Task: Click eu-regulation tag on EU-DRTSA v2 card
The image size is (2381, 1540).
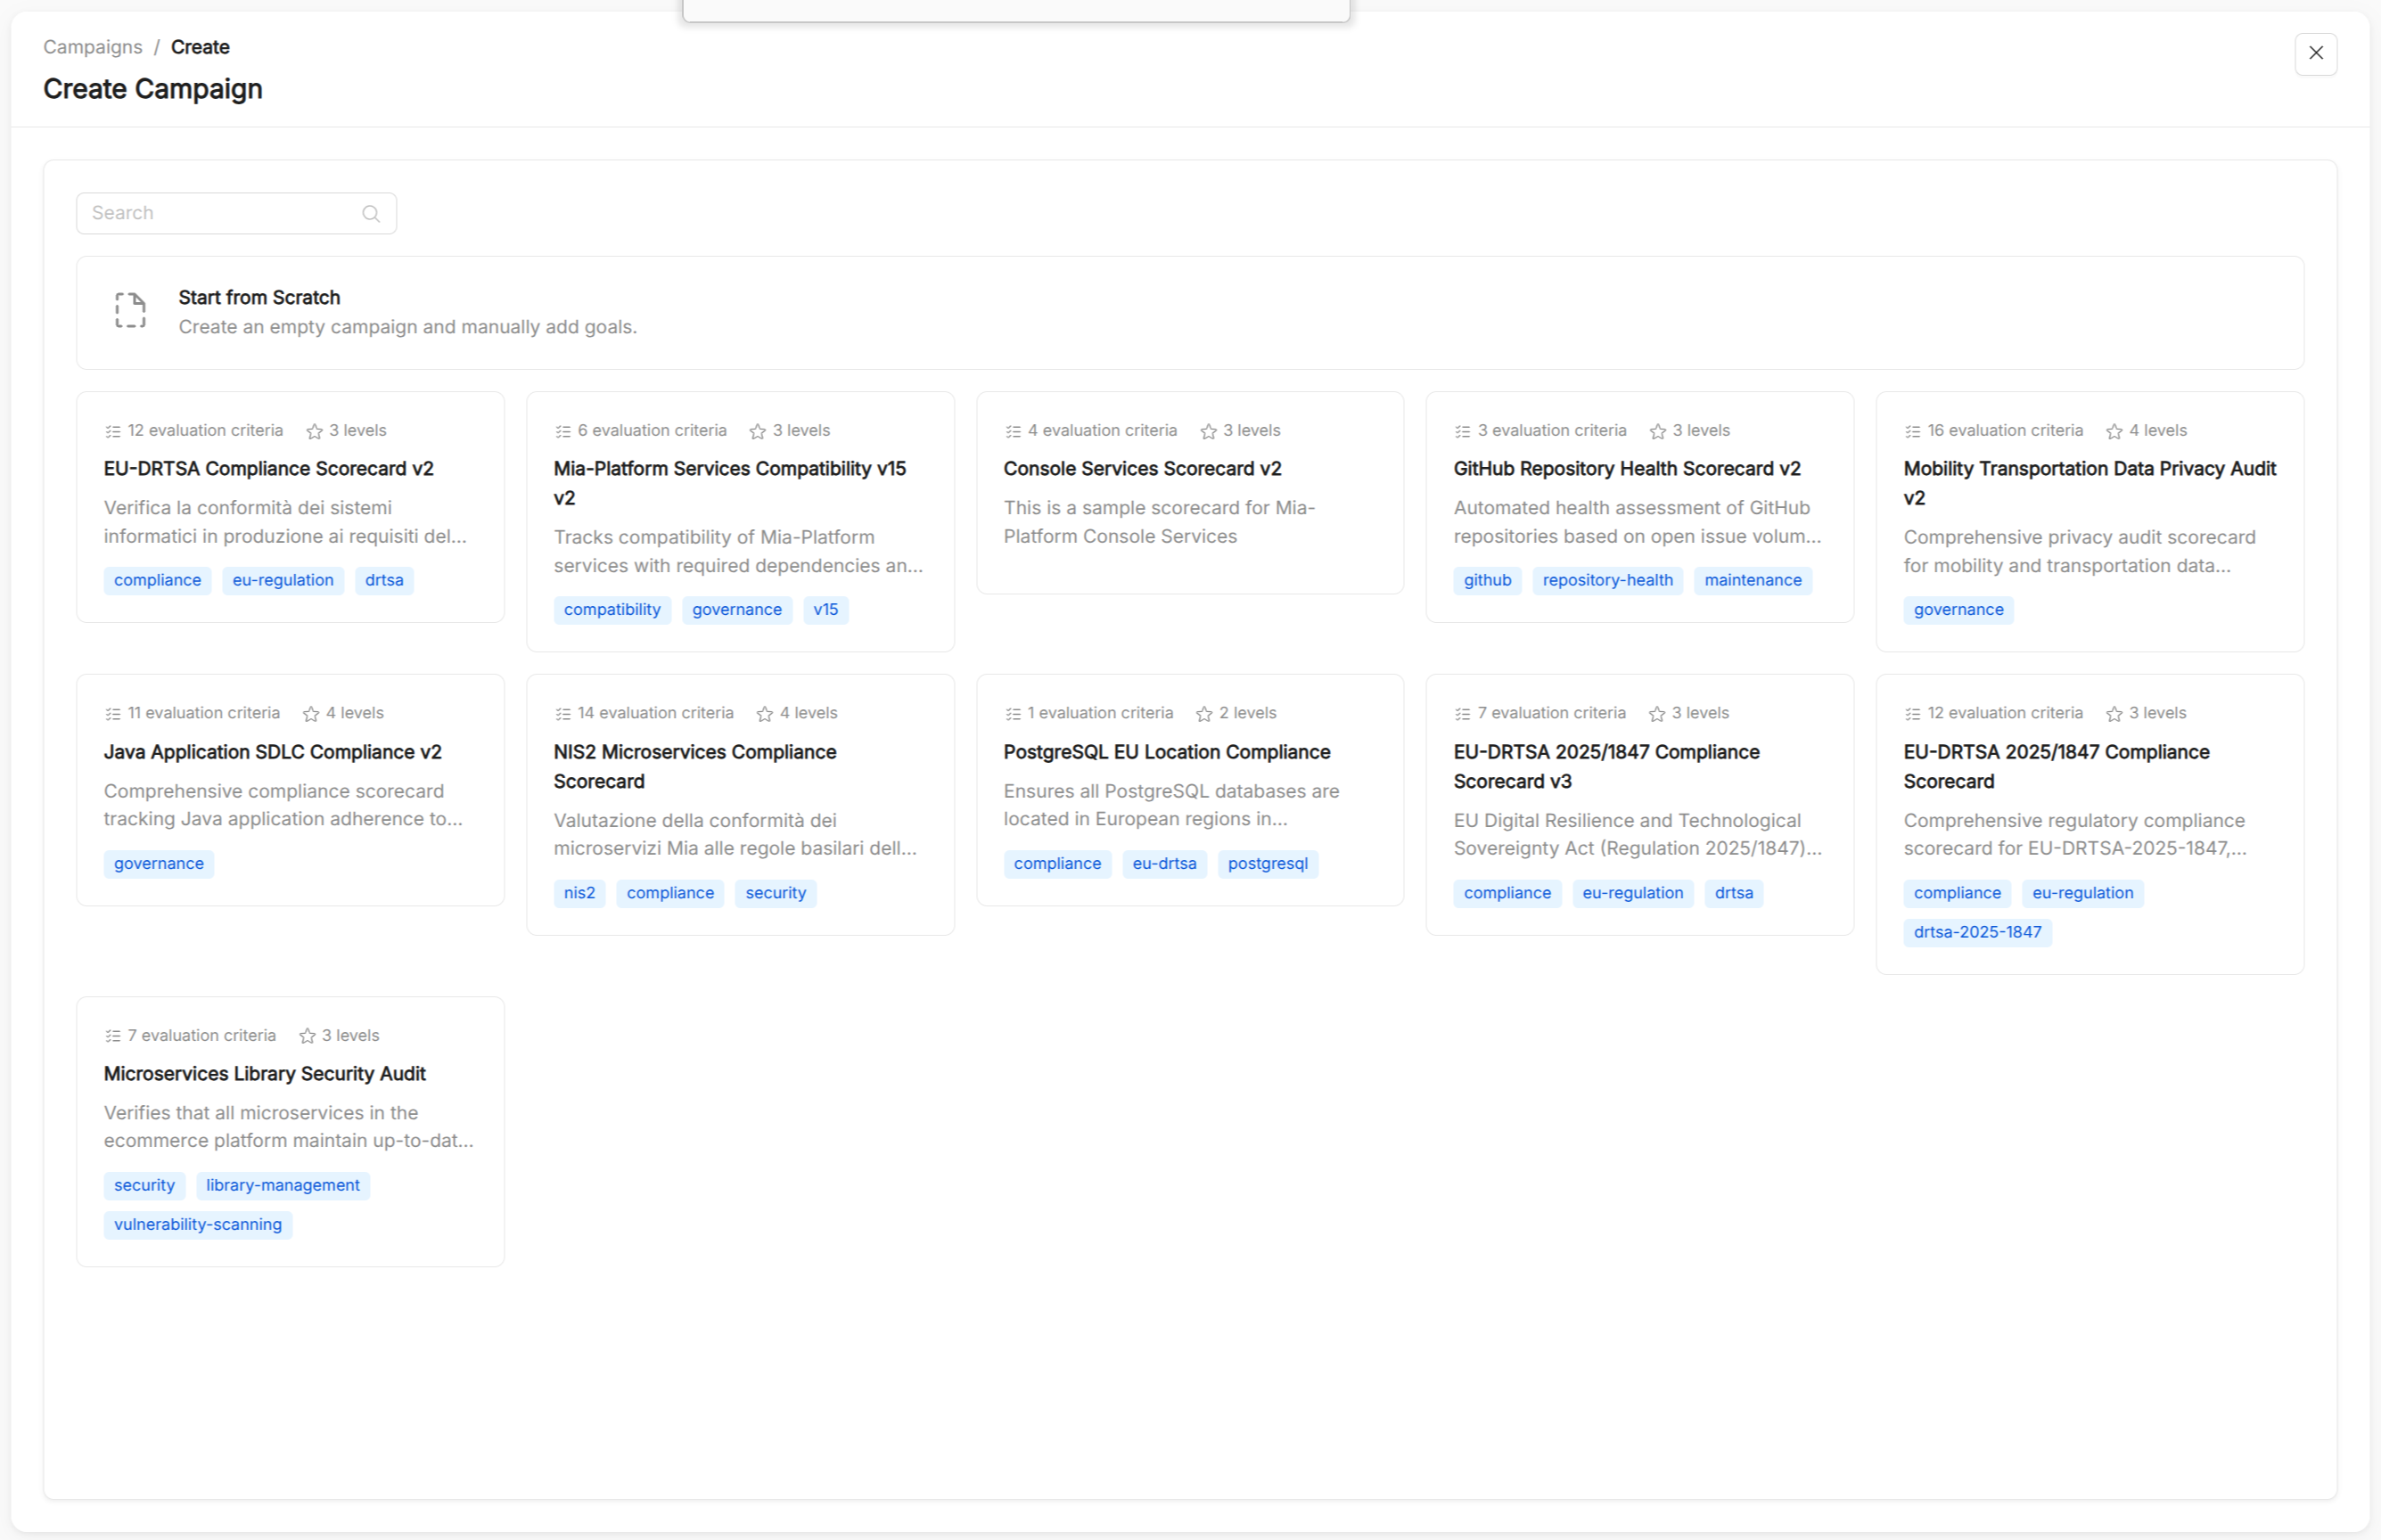Action: pos(283,581)
